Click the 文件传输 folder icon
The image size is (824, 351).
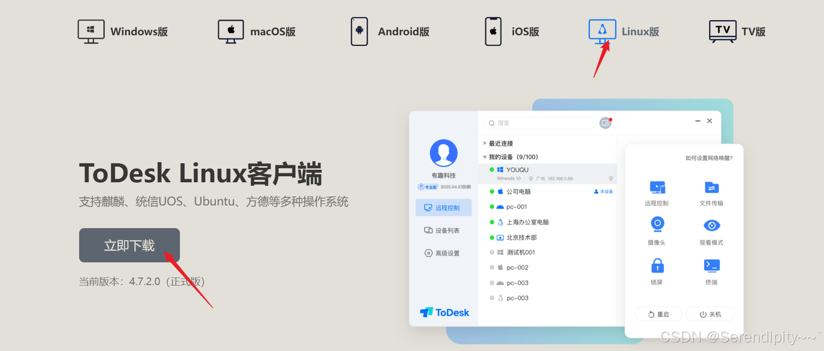712,188
